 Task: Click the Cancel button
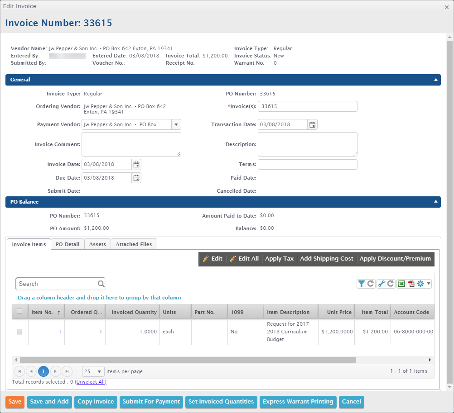[x=352, y=402]
